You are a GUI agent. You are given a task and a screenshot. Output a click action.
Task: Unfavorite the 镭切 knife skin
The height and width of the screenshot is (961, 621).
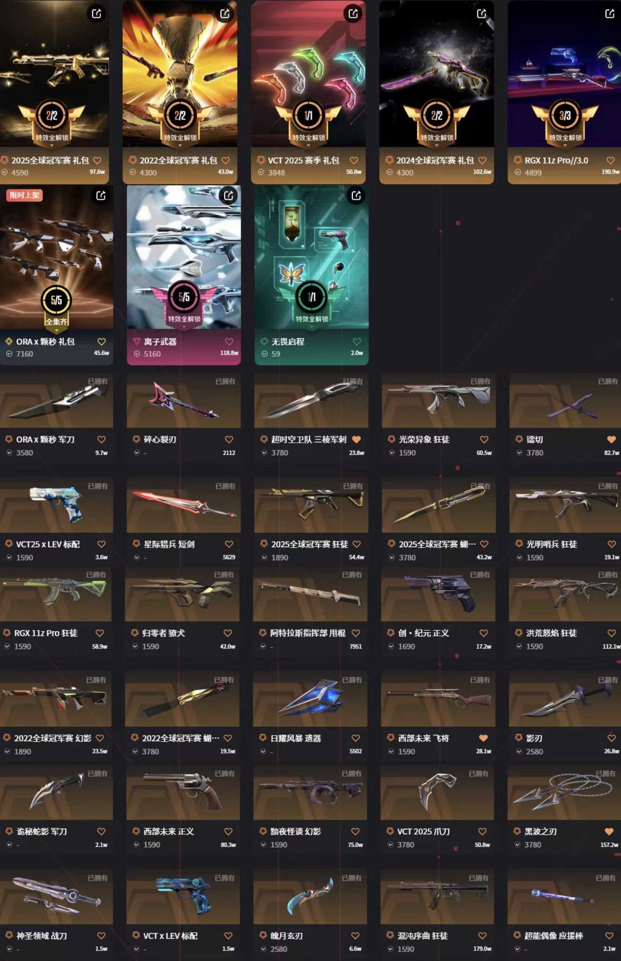(611, 440)
